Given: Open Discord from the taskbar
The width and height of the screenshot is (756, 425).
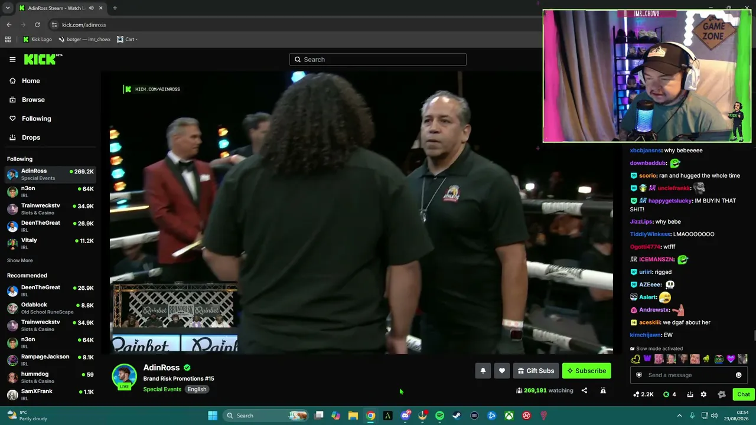Looking at the screenshot, I should (405, 416).
